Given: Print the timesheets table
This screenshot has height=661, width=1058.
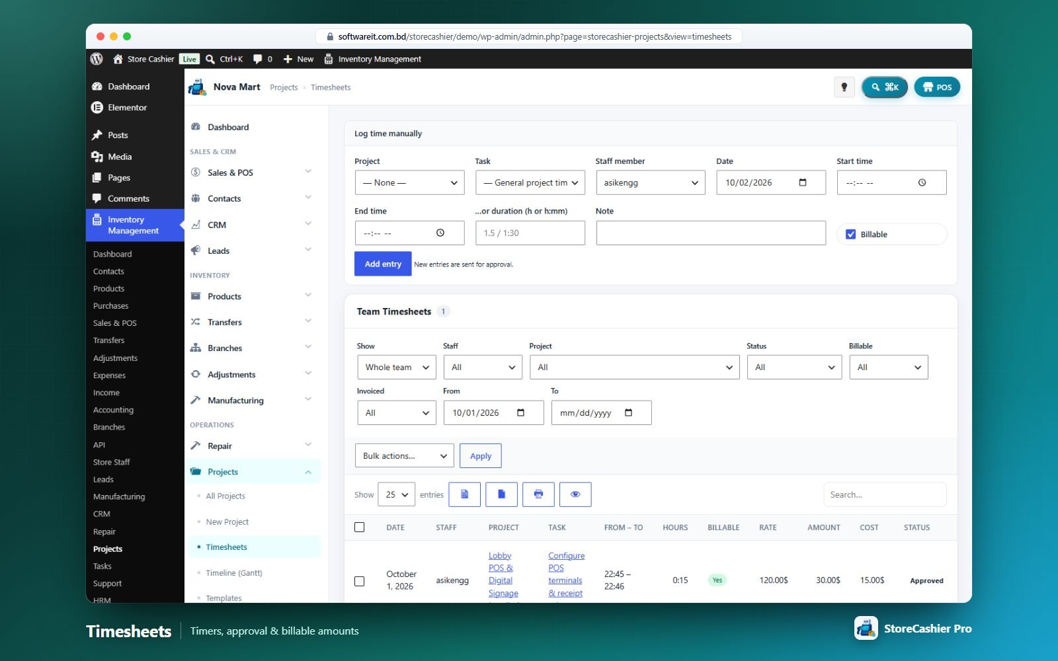Looking at the screenshot, I should pos(539,494).
